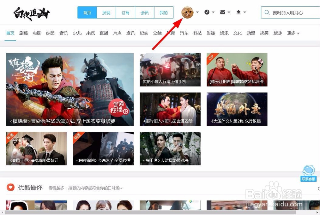The height and width of the screenshot is (215, 320).
Task: Open the 综艺 category
Action: click(x=50, y=33)
